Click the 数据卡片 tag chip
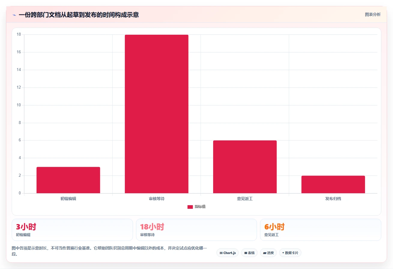The image size is (393, 269). pos(290,253)
